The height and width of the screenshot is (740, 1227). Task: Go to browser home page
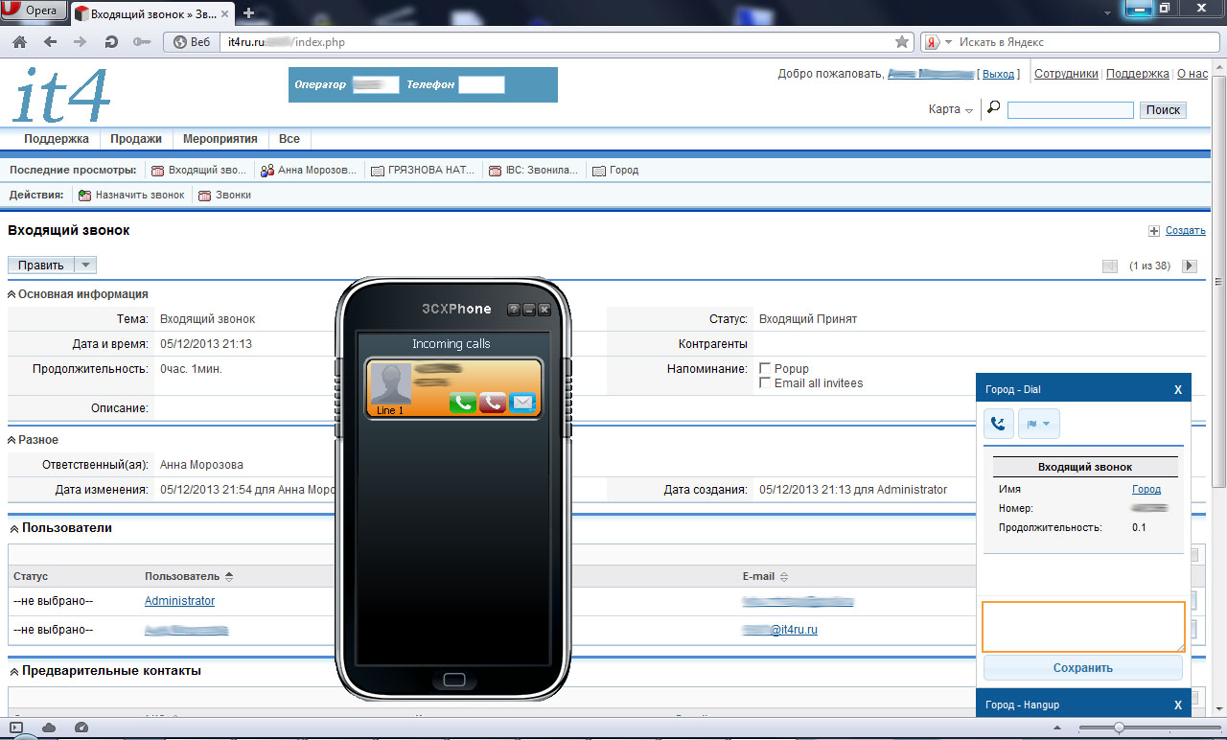point(19,42)
